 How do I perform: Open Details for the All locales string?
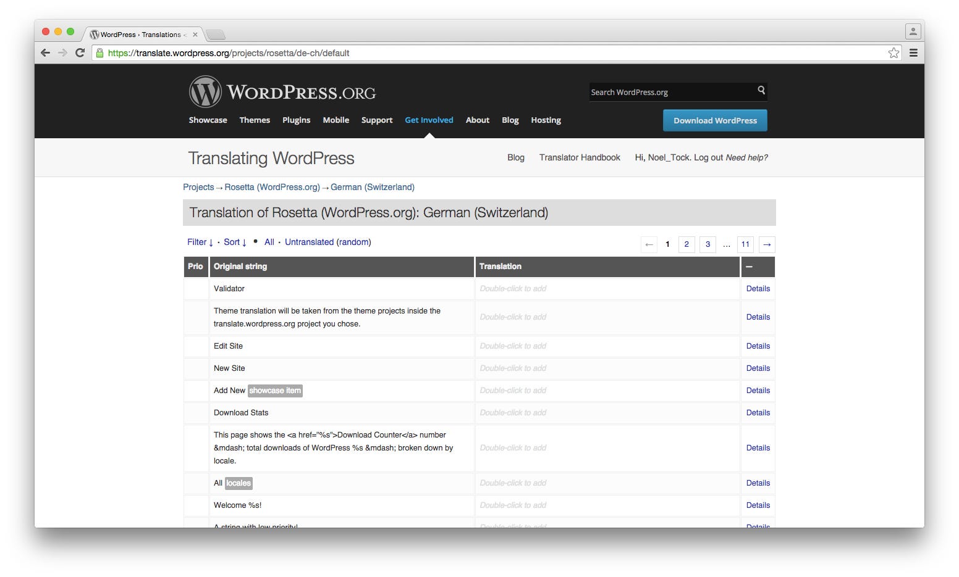click(x=758, y=483)
